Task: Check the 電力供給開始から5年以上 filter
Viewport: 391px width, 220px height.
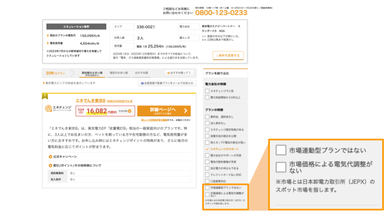Action: (207, 97)
